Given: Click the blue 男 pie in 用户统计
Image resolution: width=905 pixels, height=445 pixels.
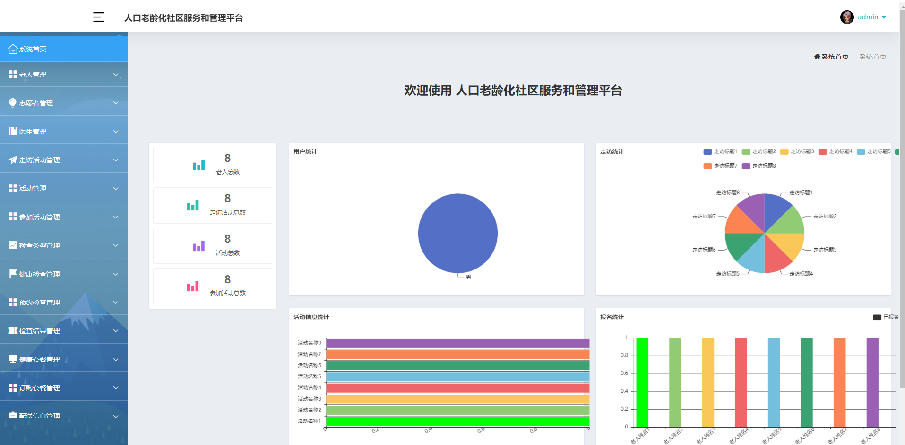Looking at the screenshot, I should [457, 233].
